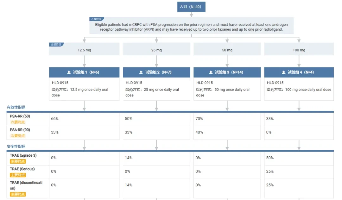Viewport: 342px width, 200px height.
Task: Open the 安全性指标 section heading
Action: [x=16, y=147]
